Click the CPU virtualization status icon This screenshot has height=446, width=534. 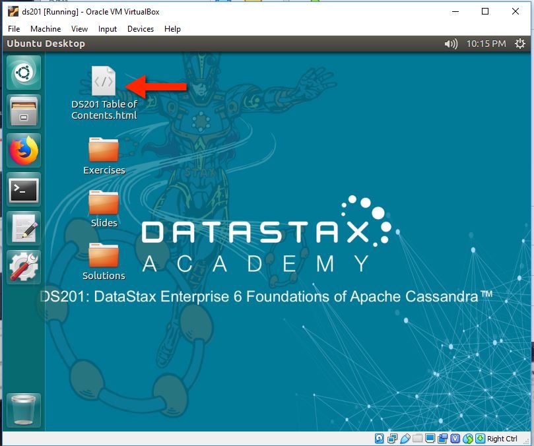pyautogui.click(x=455, y=439)
